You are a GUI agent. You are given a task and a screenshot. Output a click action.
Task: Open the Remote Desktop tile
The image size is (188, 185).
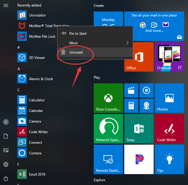tap(108, 159)
